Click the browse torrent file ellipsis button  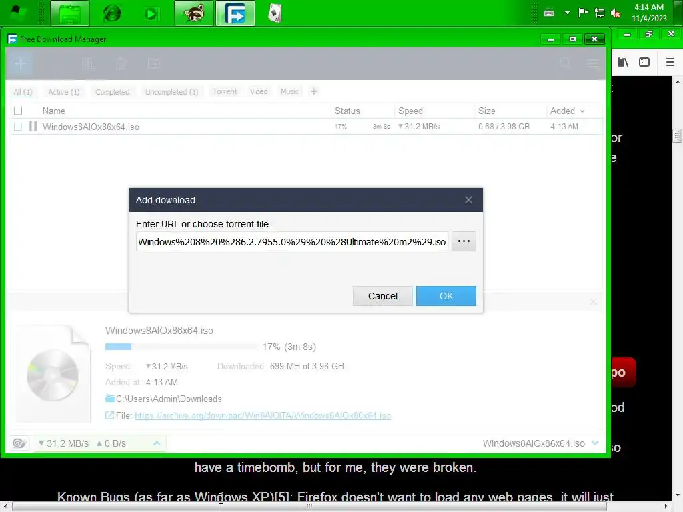click(x=464, y=241)
